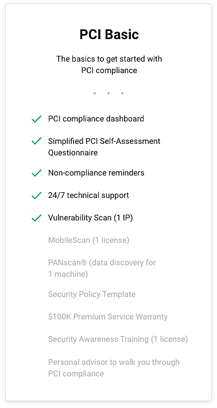This screenshot has height=408, width=217.
Task: Click the green checkmark beside PCI compliance dashboard
Action: click(x=37, y=119)
